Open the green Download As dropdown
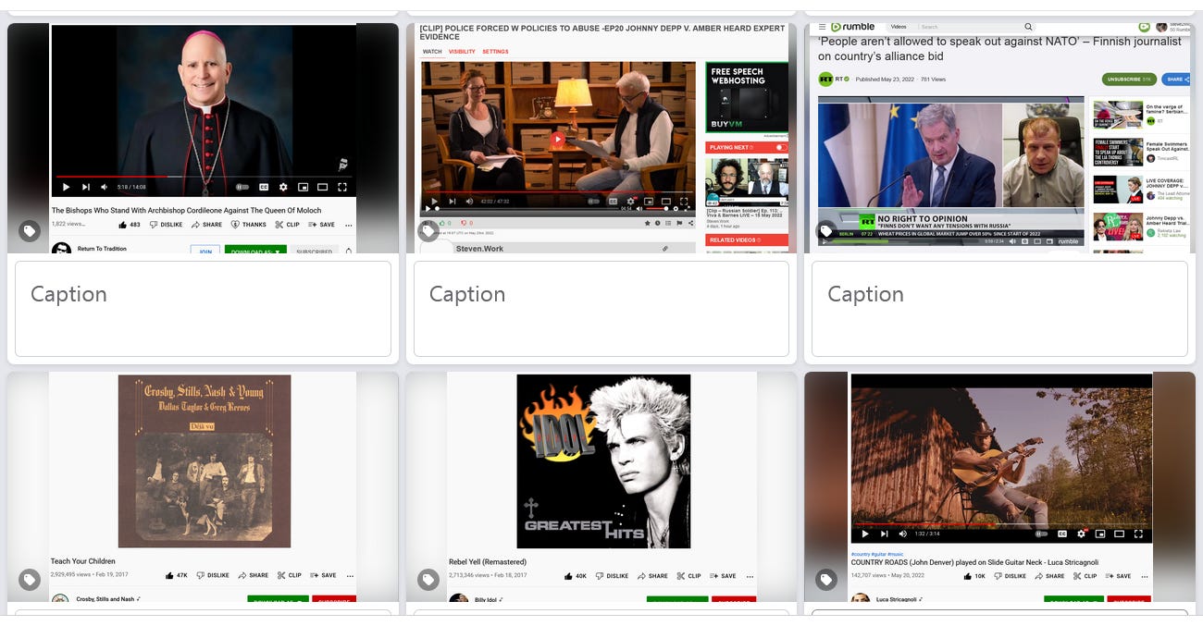Screen dimensions: 1203x626 pyautogui.click(x=255, y=251)
